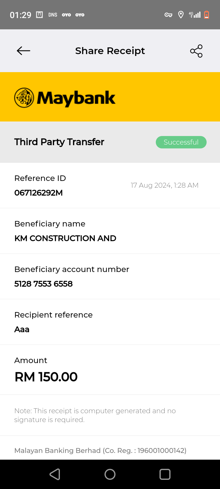Image resolution: width=220 pixels, height=489 pixels.
Task: Tap the 4G signal strength icon
Action: (195, 15)
